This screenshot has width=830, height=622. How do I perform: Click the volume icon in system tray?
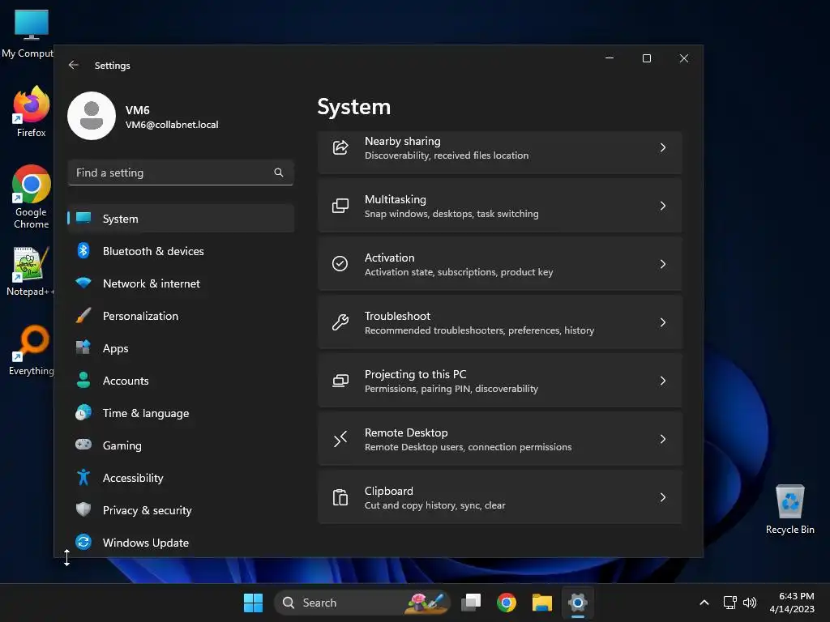tap(750, 603)
